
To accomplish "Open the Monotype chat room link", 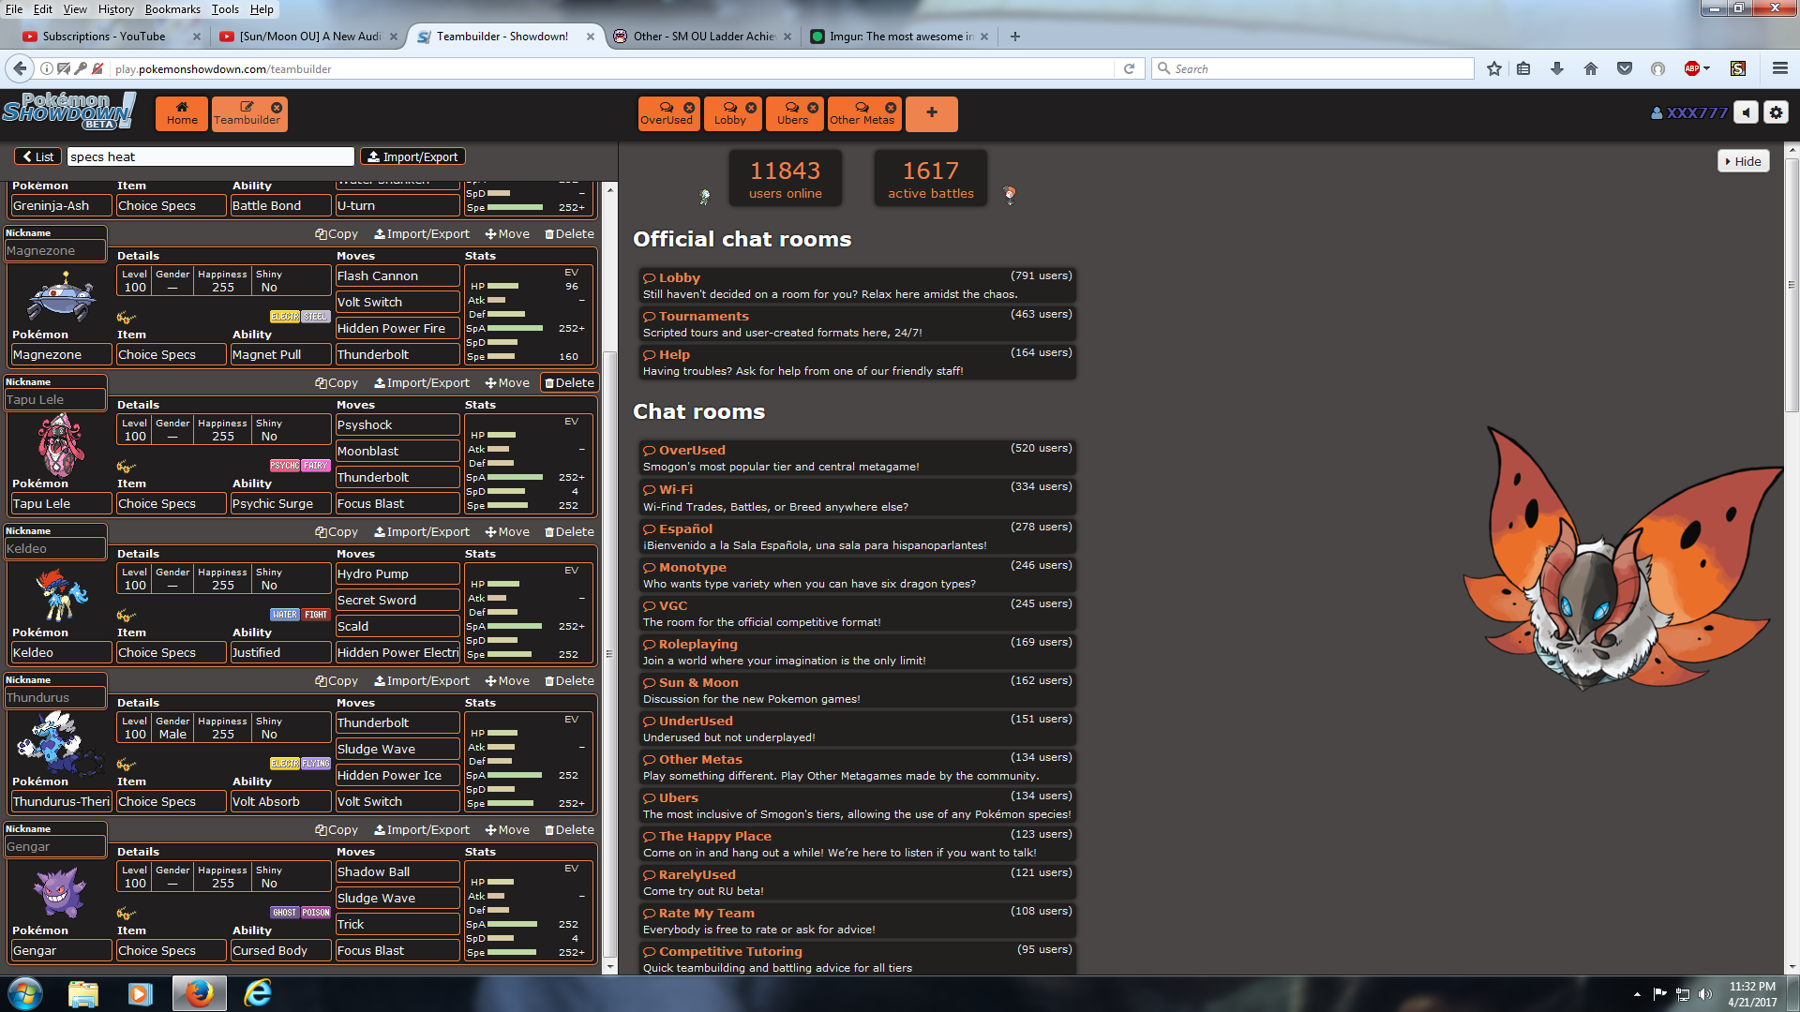I will [x=692, y=567].
